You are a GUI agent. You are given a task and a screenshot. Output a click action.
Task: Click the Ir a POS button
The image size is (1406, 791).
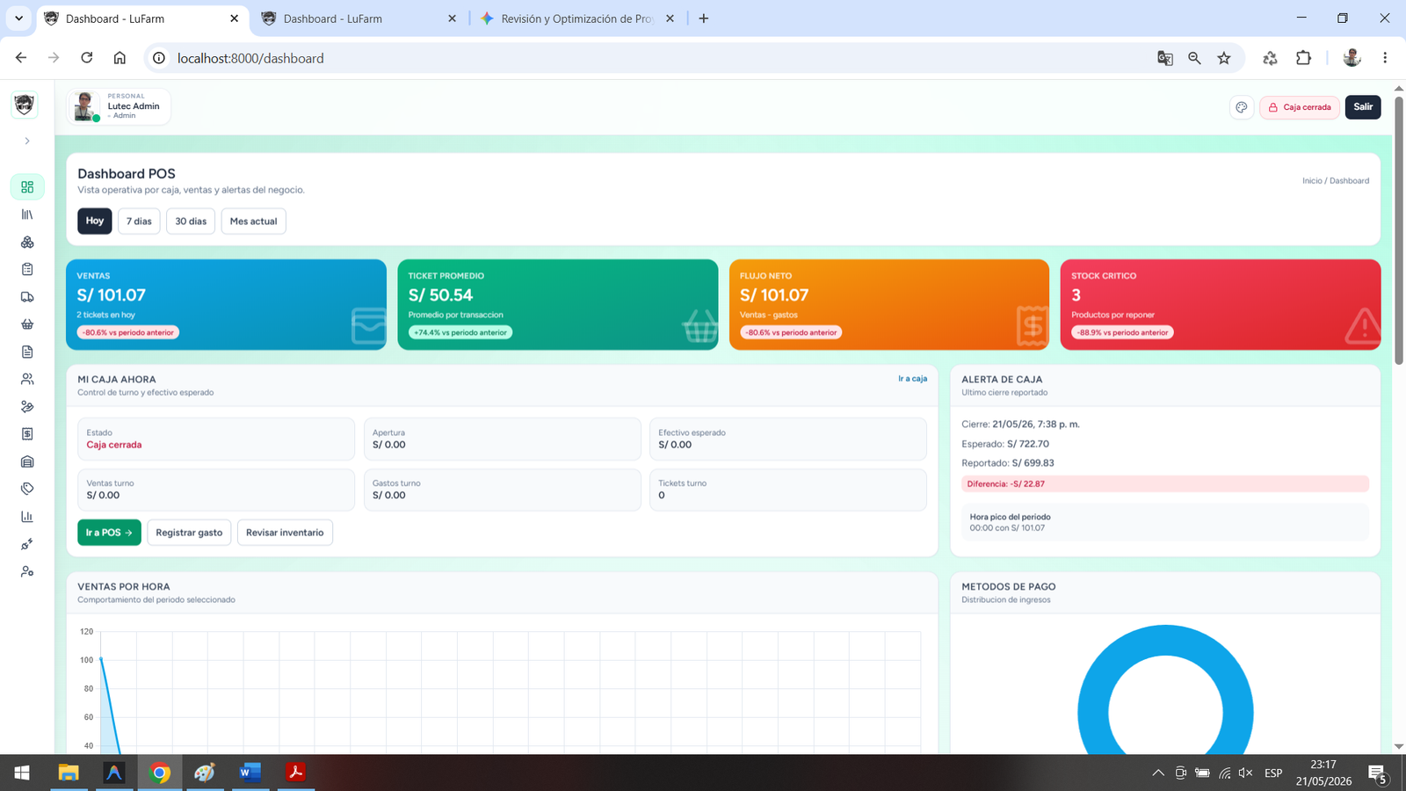pyautogui.click(x=109, y=533)
